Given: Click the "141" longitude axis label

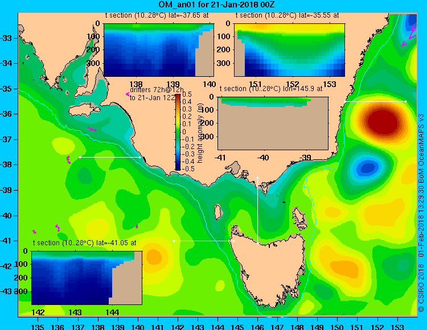Looking at the screenshot, I should (x=157, y=327).
